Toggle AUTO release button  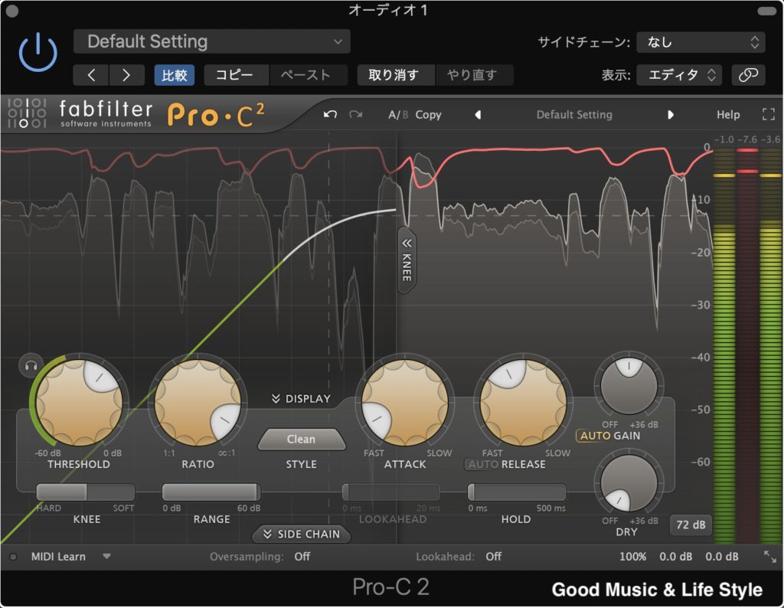coord(483,464)
